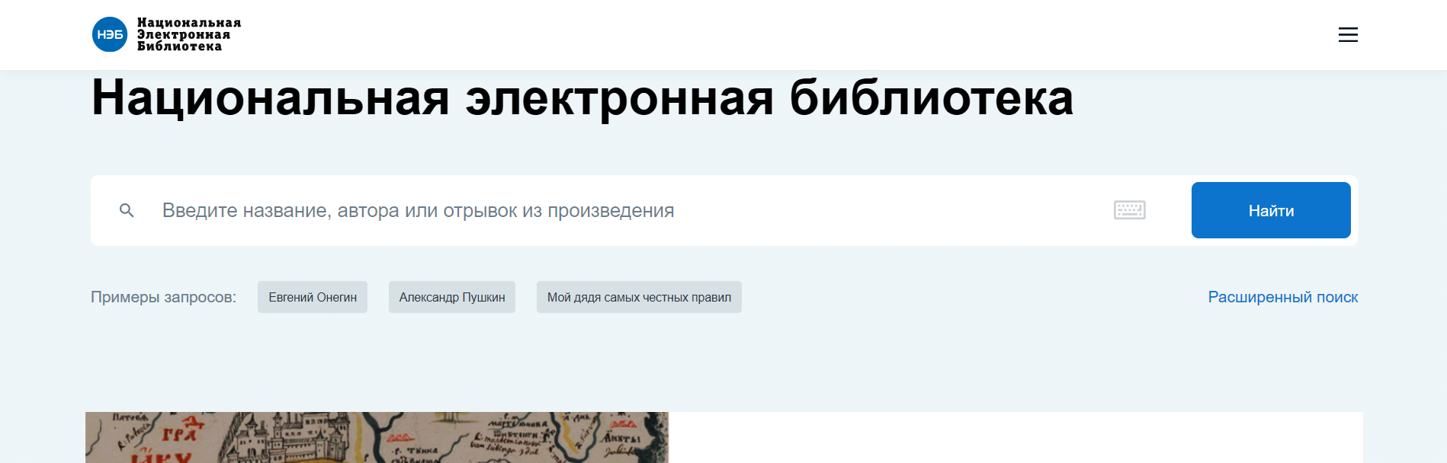
Task: Click the magnifier icon in search bar
Action: coord(127,210)
